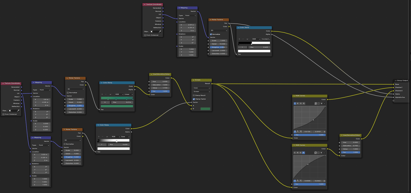Enable Normalize on the Noise Texture with Detail 9.000
Image resolution: width=411 pixels, height=193 pixels.
(67, 93)
